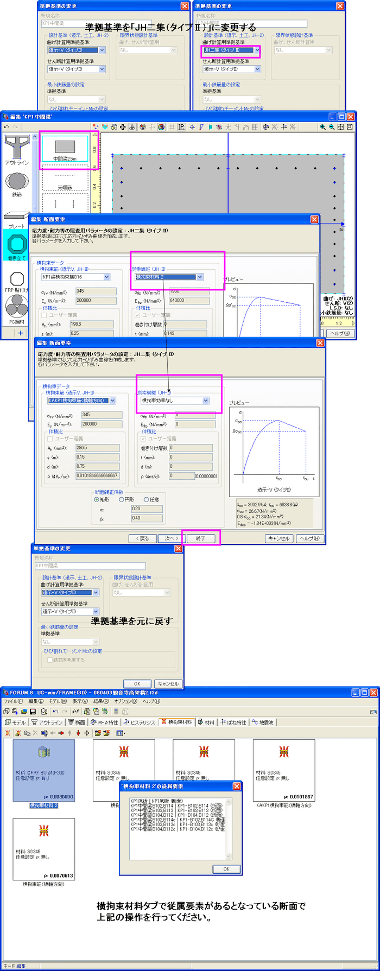Click undo in the KP1中間梁 editor toolbar
Viewport: 380px width, 971px height.
click(6, 127)
